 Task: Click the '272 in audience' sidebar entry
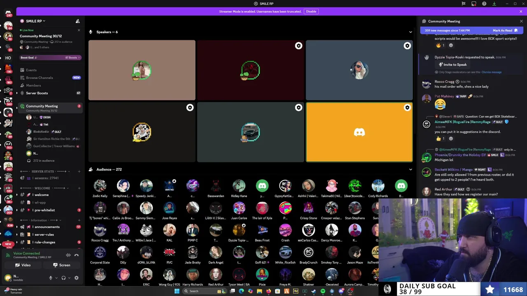44,161
